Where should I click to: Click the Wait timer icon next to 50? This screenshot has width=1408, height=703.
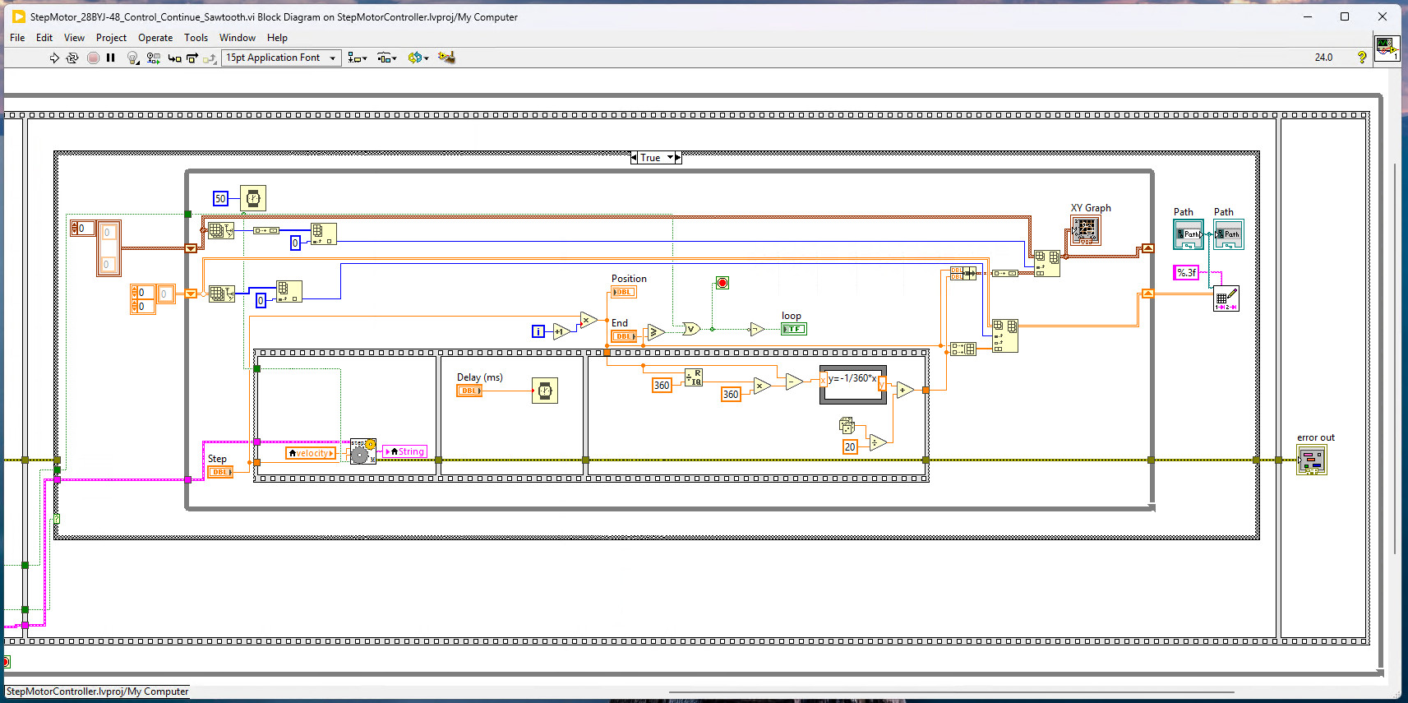point(253,198)
